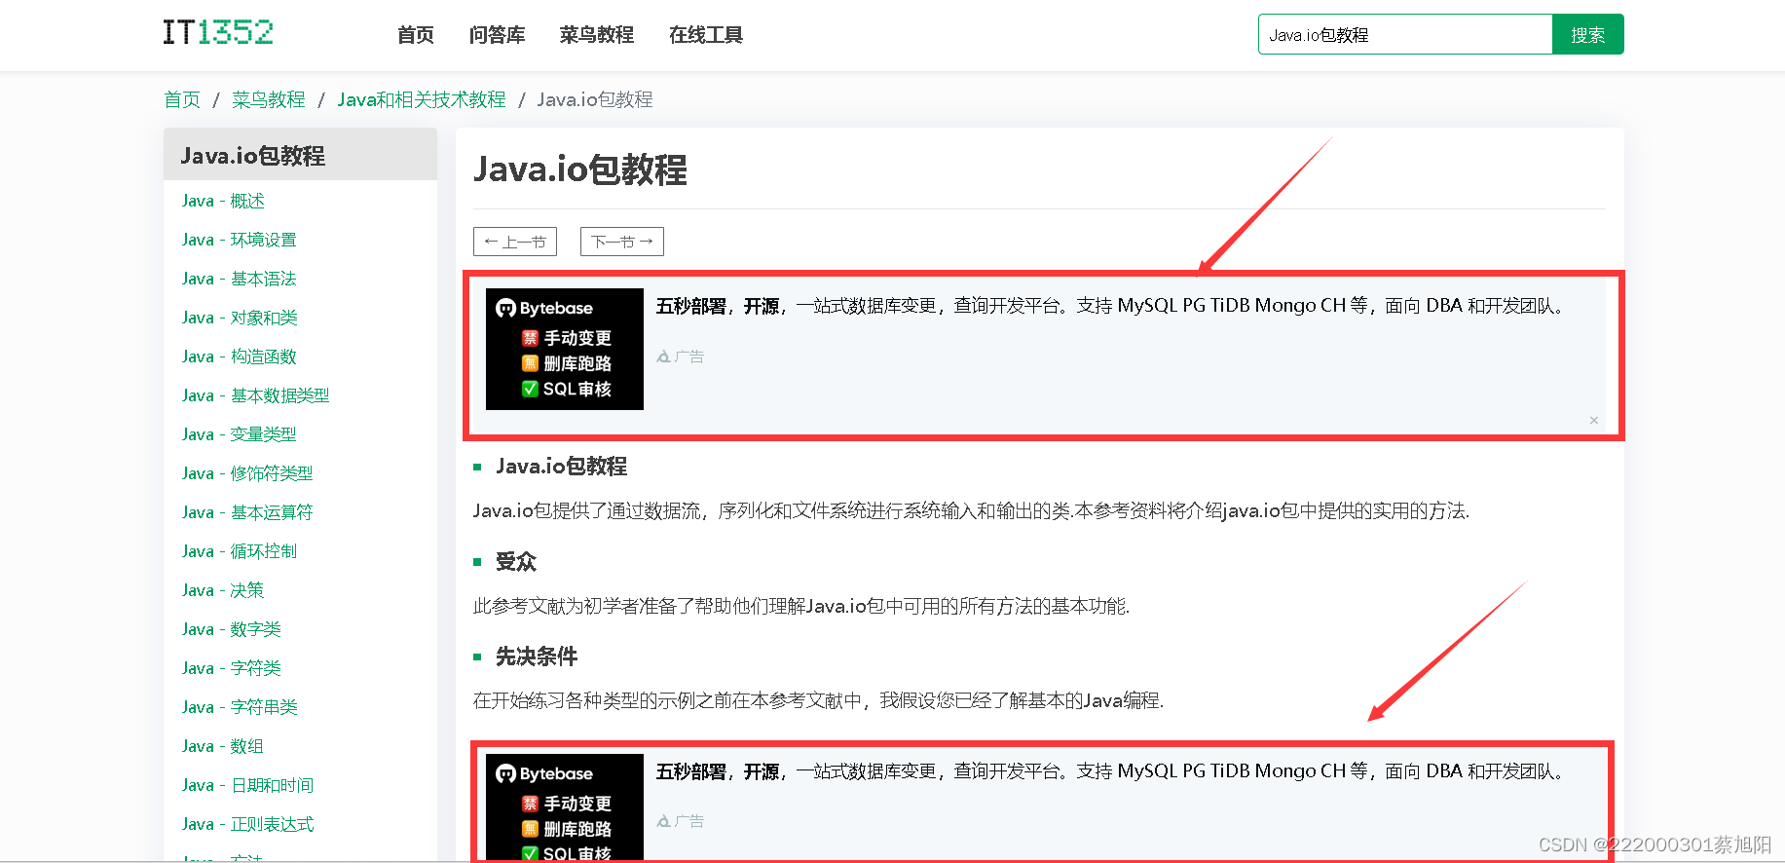Open the 问答库 navigation item
Image resolution: width=1785 pixels, height=863 pixels.
[x=497, y=35]
